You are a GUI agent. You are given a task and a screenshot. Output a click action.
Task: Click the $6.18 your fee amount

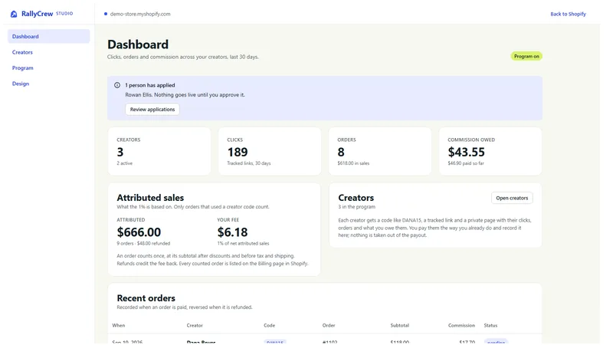pos(232,232)
